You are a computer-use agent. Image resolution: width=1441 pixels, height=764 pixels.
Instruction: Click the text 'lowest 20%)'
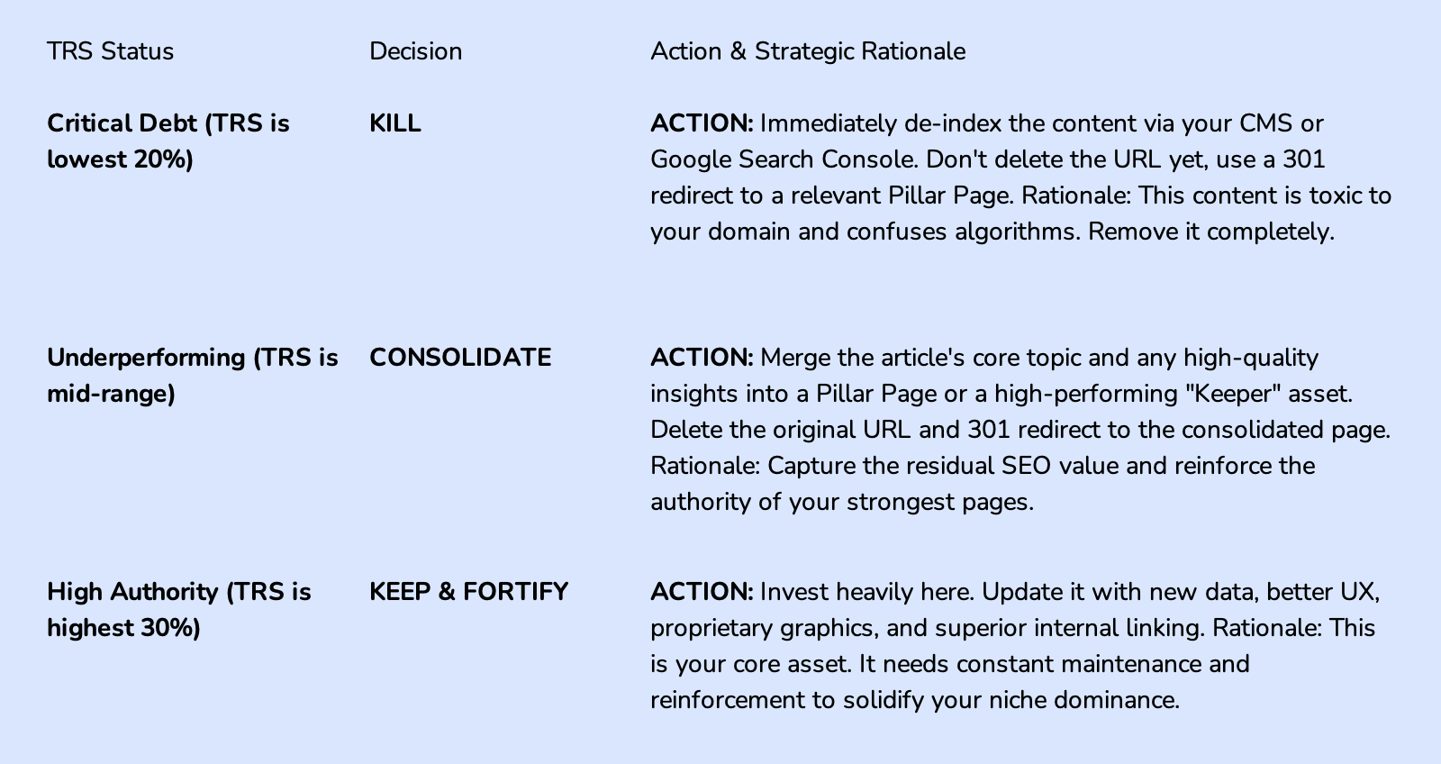pyautogui.click(x=120, y=159)
